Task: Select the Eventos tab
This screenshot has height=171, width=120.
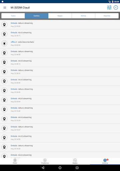Action: click(x=36, y=16)
